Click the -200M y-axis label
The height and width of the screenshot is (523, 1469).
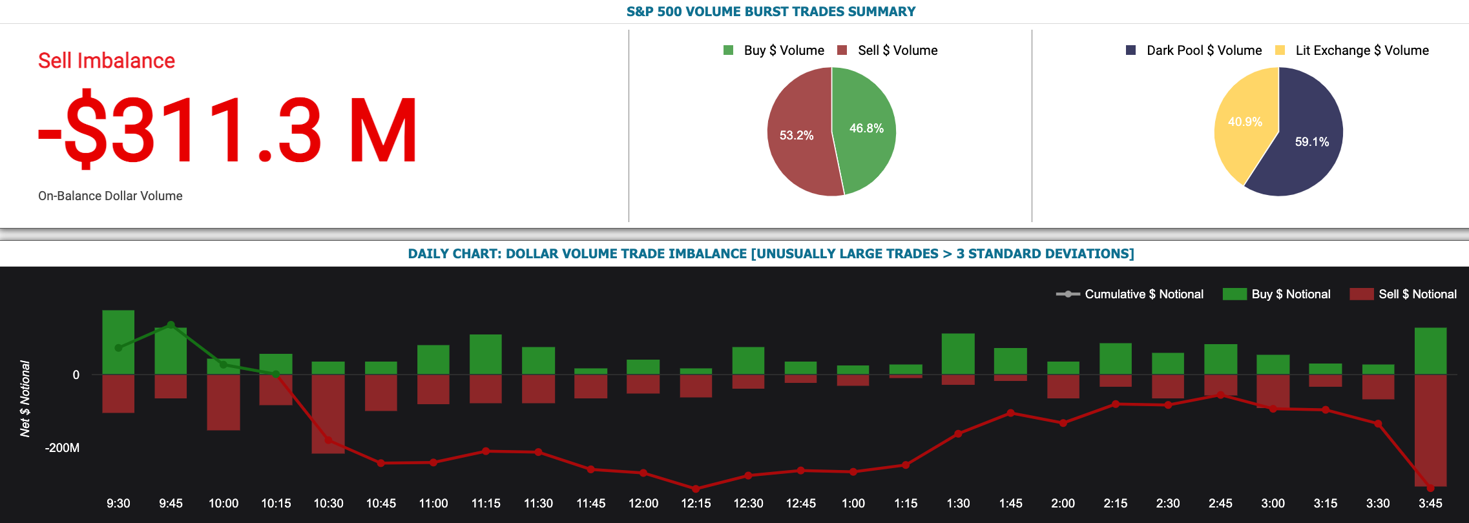click(62, 447)
